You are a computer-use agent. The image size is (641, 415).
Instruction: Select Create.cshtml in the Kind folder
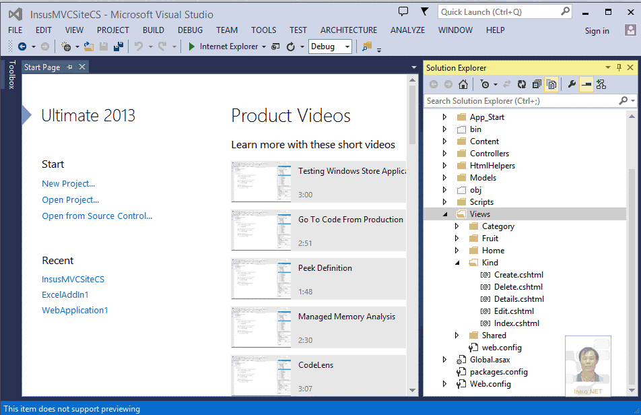(x=518, y=275)
